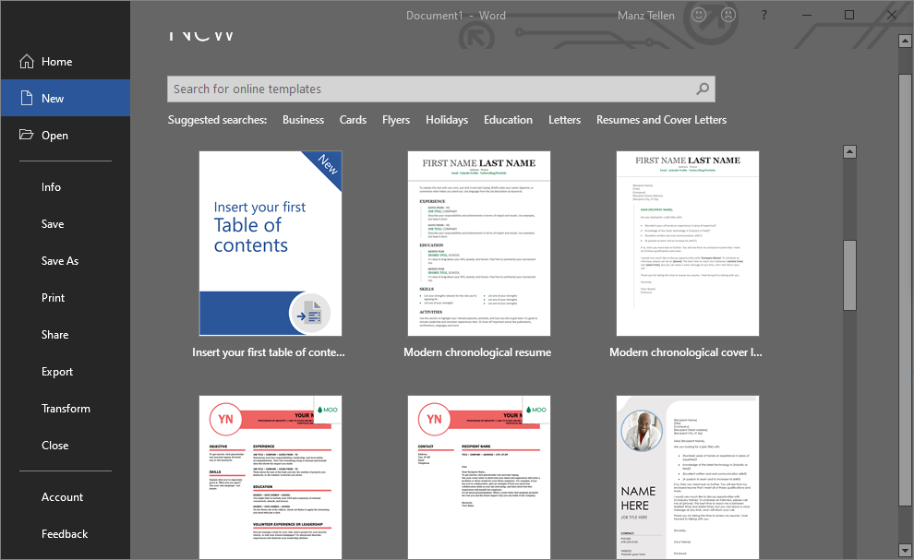Click the frown face feedback icon
This screenshot has width=914, height=560.
point(728,15)
